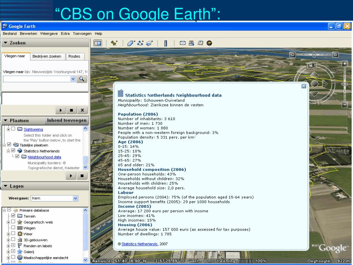
Task: Zoom in with the plus button
Action: (x=345, y=64)
